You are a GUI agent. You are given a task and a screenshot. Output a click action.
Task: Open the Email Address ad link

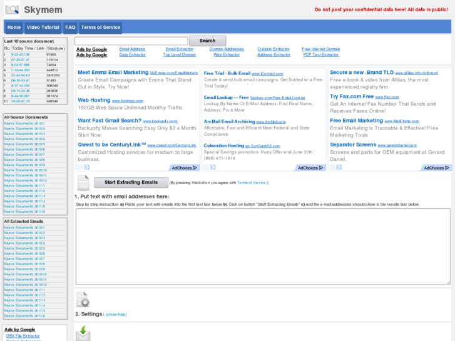[x=132, y=49]
